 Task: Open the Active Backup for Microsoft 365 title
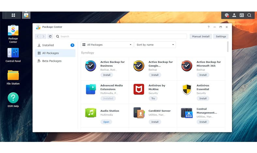coord(209,64)
